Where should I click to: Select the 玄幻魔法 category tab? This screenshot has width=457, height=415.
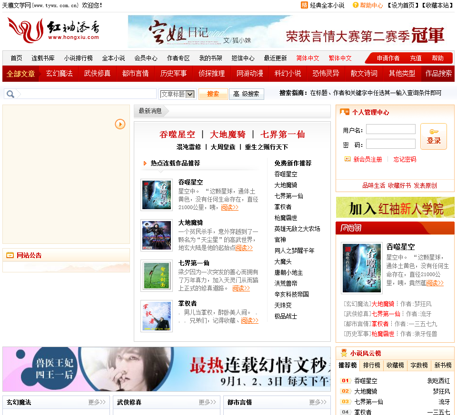click(x=60, y=74)
